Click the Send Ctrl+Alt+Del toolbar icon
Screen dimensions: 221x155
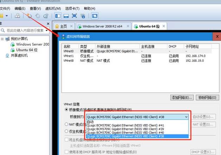[x=17, y=15]
